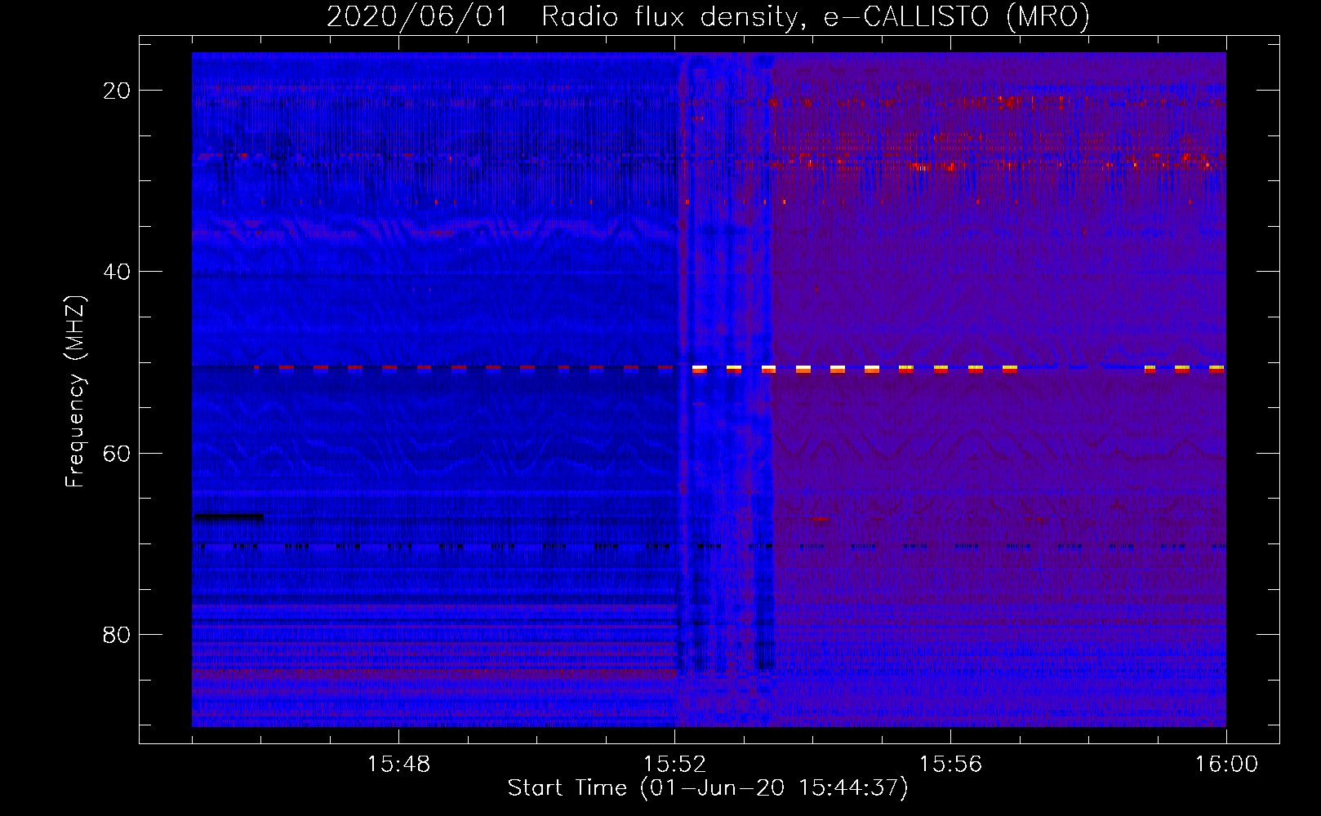Click the 15:56 time tick label
Viewport: 1321px width, 816px height.
click(x=950, y=765)
